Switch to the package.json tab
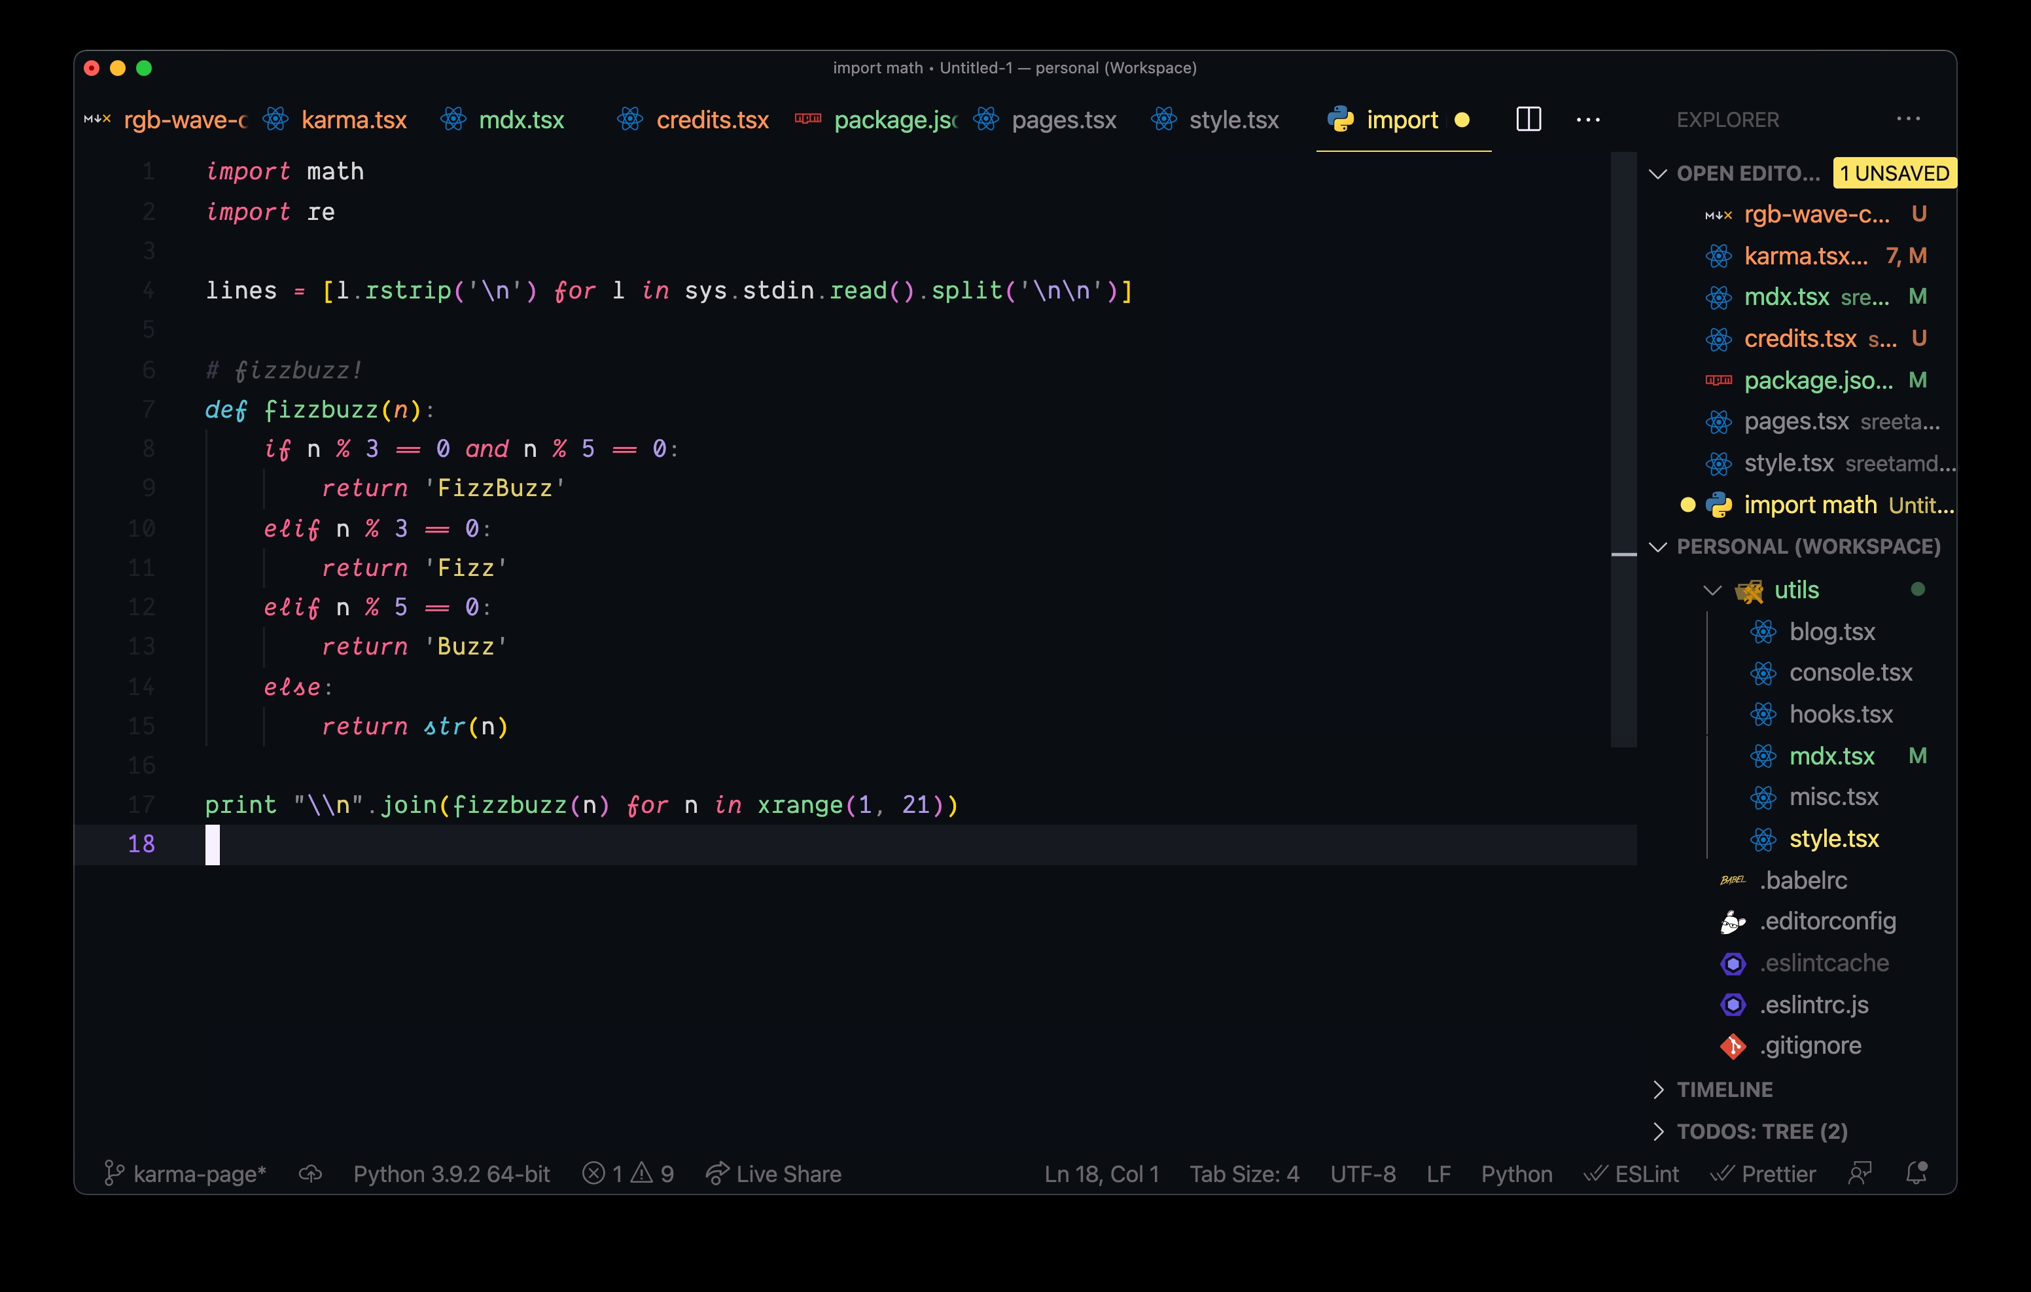 874,120
